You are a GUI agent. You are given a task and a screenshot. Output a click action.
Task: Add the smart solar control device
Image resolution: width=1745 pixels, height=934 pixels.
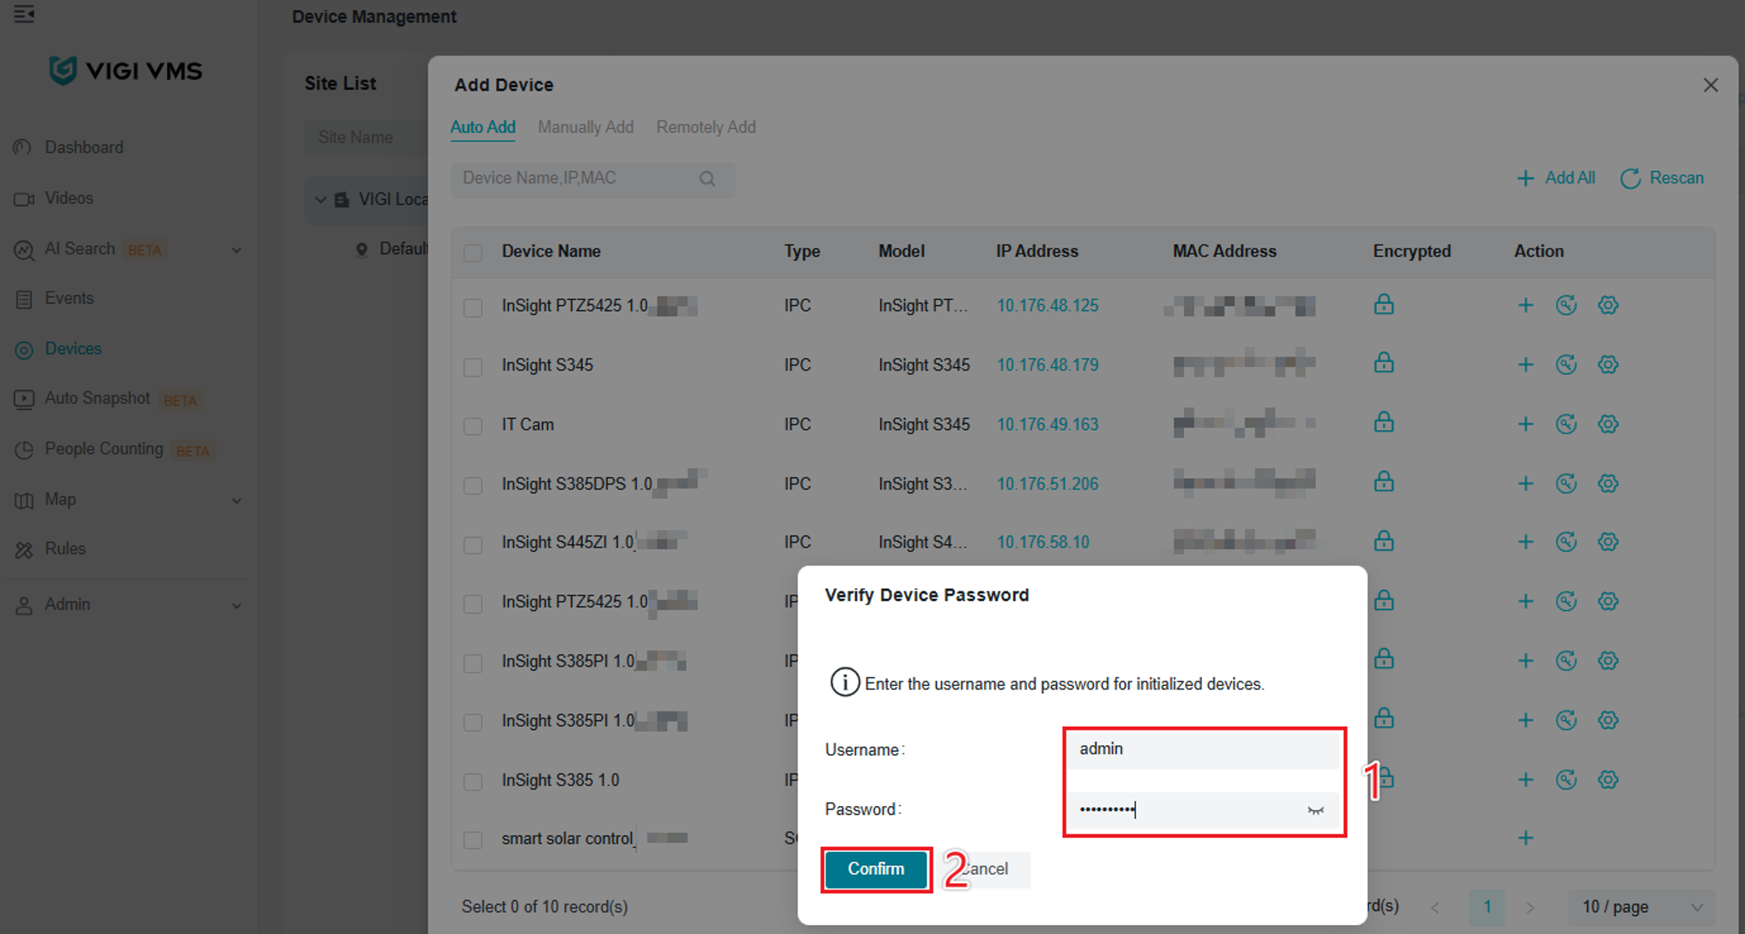tap(1525, 838)
